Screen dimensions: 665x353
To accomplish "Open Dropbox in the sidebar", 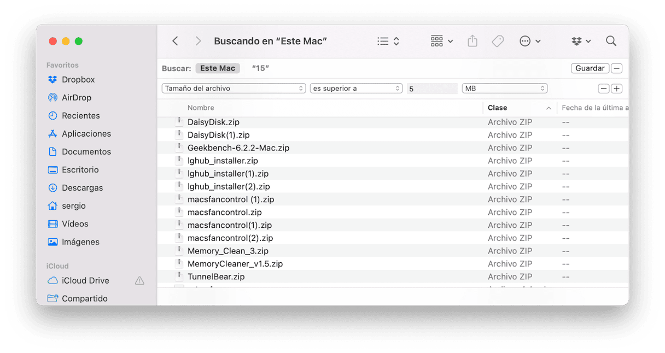I will [78, 79].
